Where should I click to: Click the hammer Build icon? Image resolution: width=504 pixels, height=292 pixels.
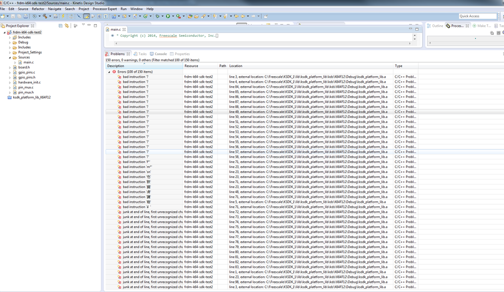coord(45,16)
